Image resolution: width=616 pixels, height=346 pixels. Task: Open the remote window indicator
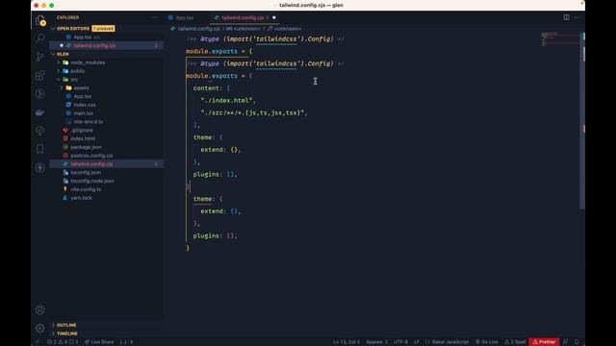38,342
